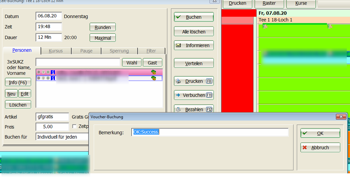
Task: Focus the 3xSUKZ name search field
Action: [x=78, y=62]
